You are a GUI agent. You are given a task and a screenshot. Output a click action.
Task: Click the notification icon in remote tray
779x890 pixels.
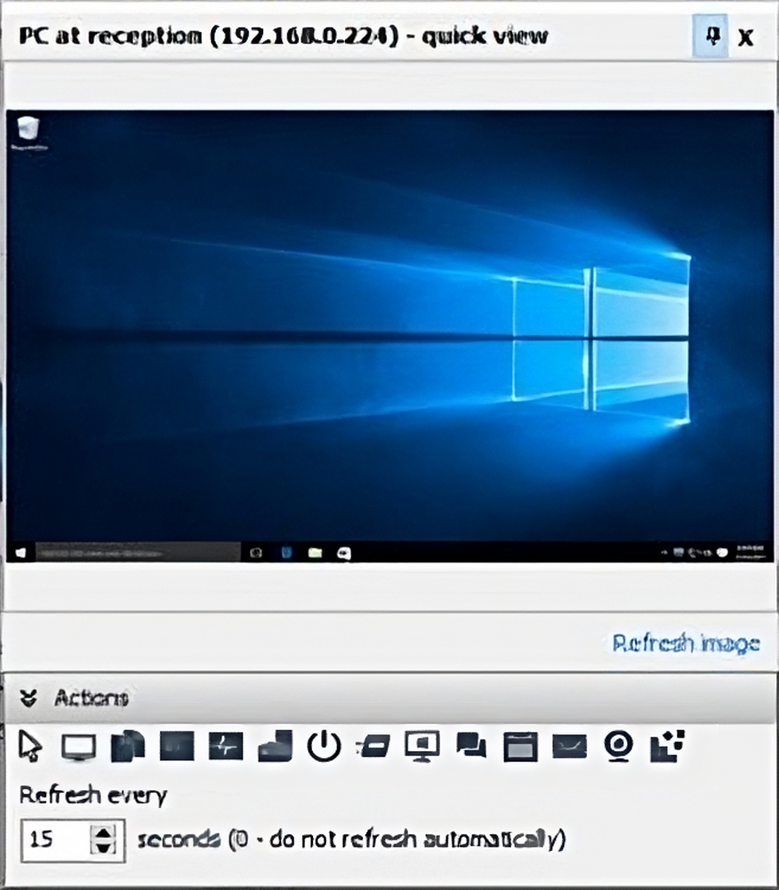pos(722,553)
